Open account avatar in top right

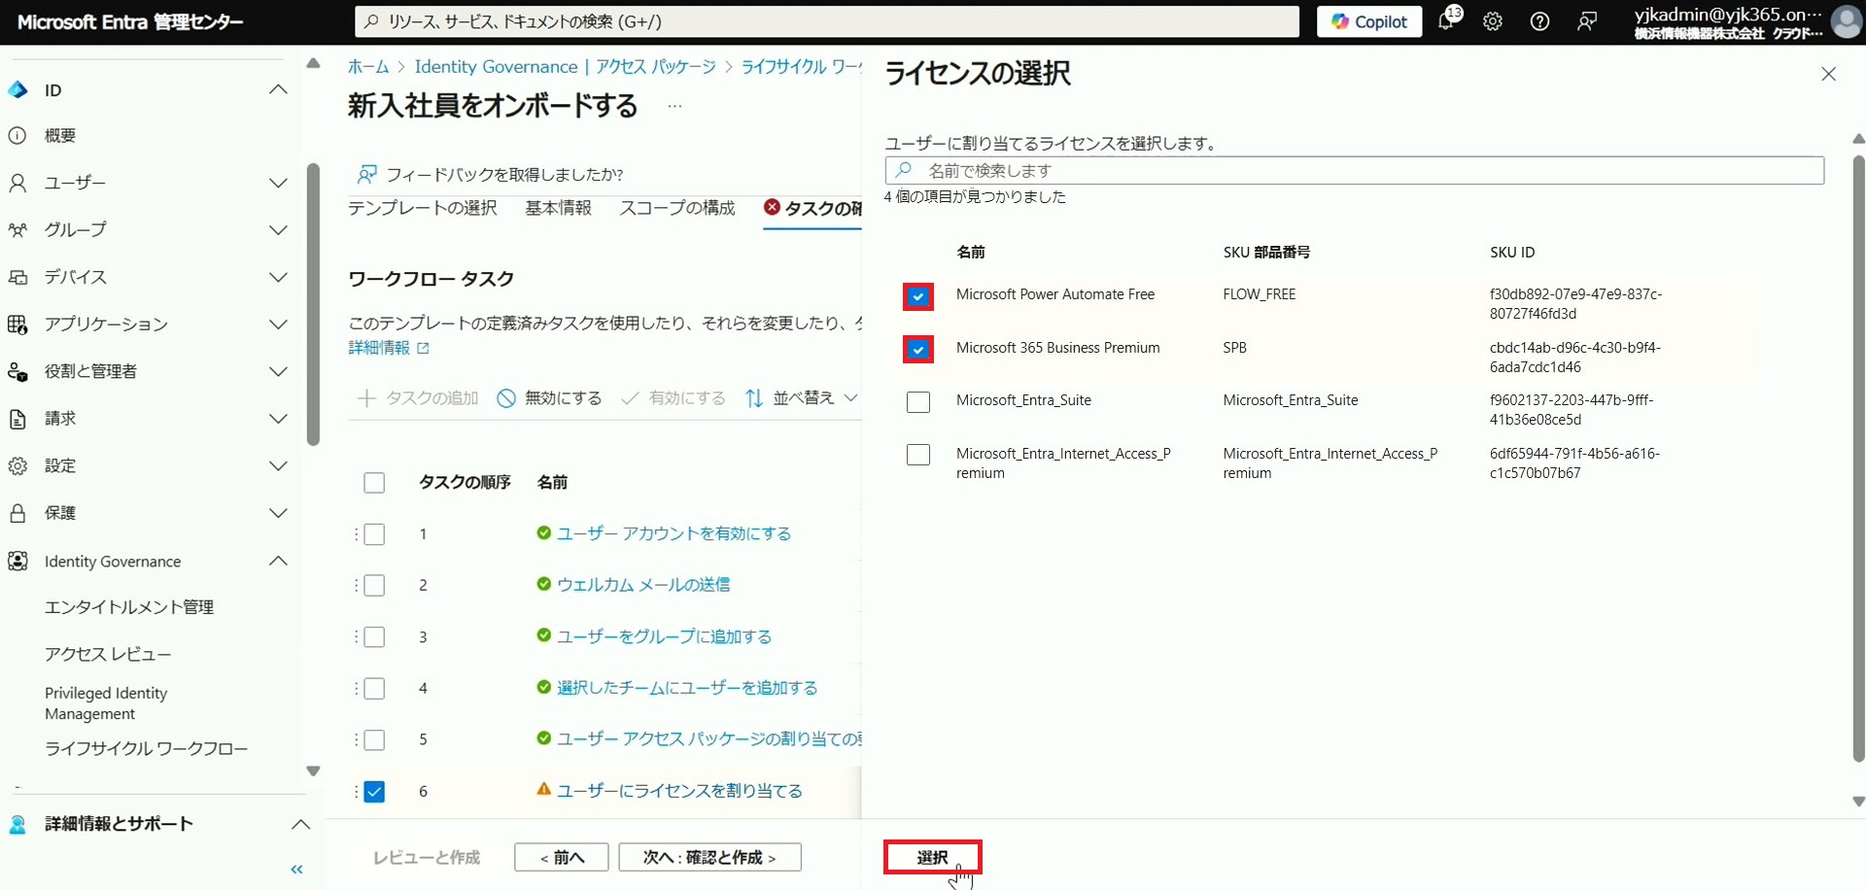point(1846,21)
